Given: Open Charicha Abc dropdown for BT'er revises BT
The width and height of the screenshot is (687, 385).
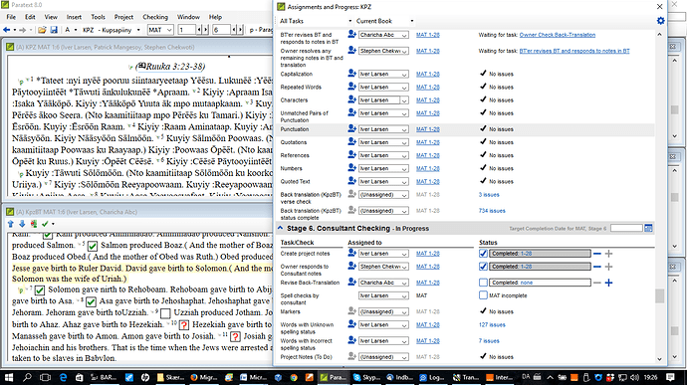Looking at the screenshot, I should [383, 35].
